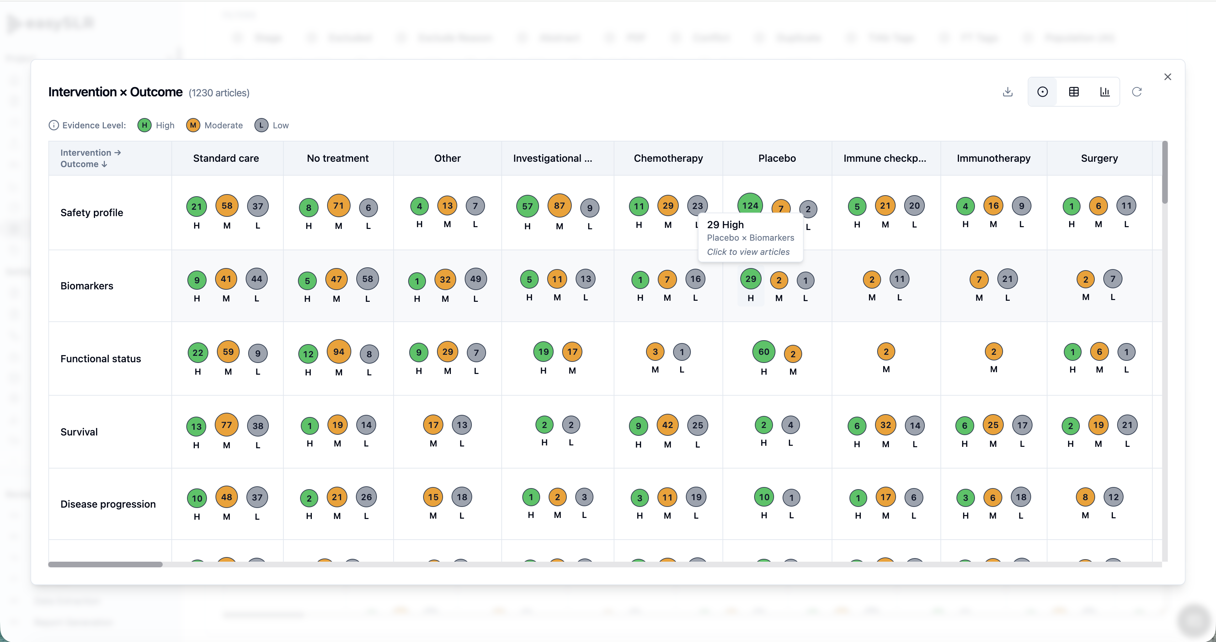Click the Evidence Level info icon
The height and width of the screenshot is (642, 1216).
coord(53,125)
